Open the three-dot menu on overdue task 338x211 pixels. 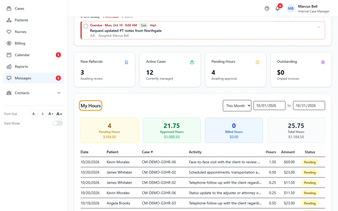coord(319,27)
